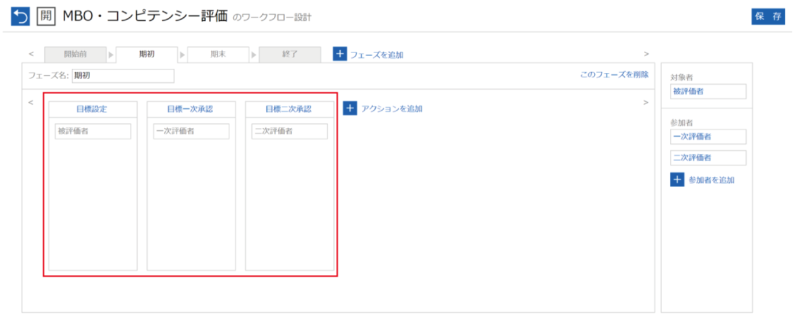Click the 目標二次承認 action card header
Screen dimensions: 795x326
(289, 109)
